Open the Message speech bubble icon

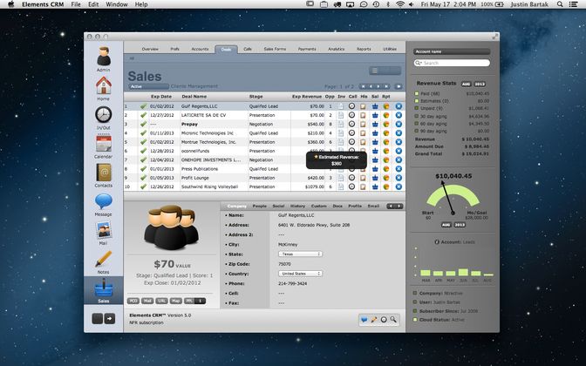pos(103,201)
